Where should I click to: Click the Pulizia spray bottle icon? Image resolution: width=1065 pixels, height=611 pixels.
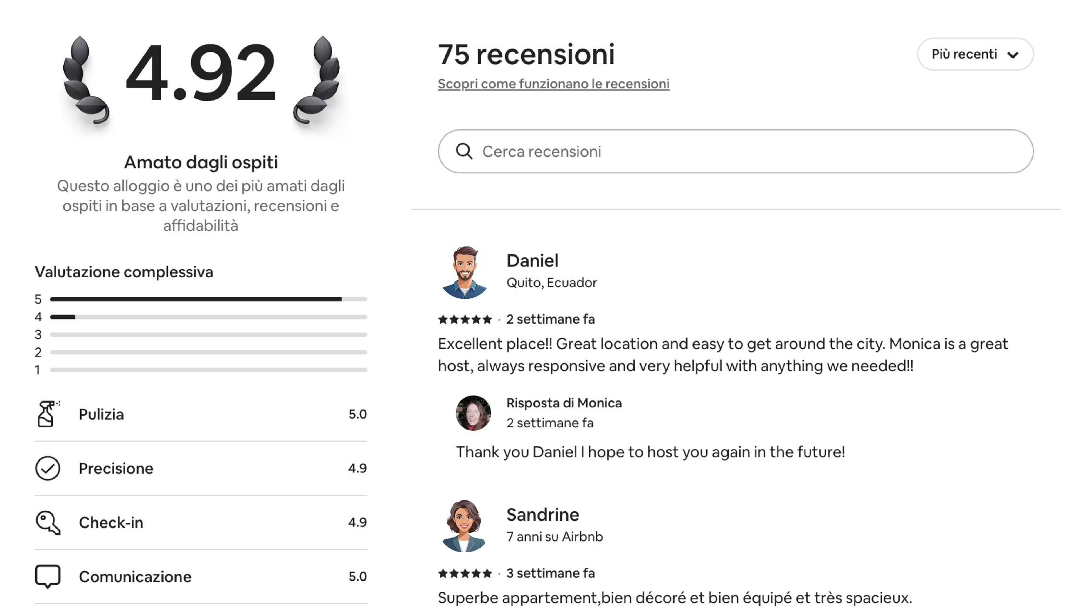point(47,414)
